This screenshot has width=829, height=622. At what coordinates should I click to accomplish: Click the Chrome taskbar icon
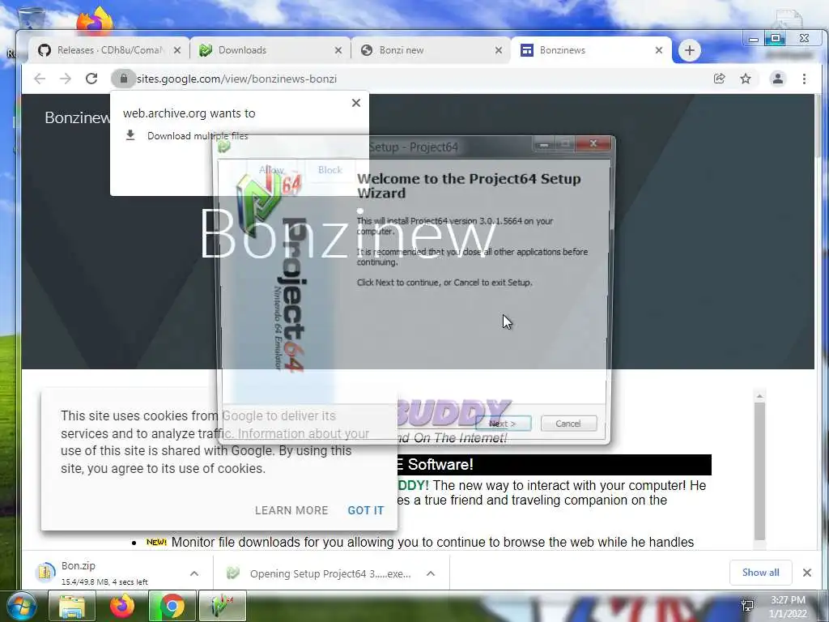pyautogui.click(x=172, y=606)
